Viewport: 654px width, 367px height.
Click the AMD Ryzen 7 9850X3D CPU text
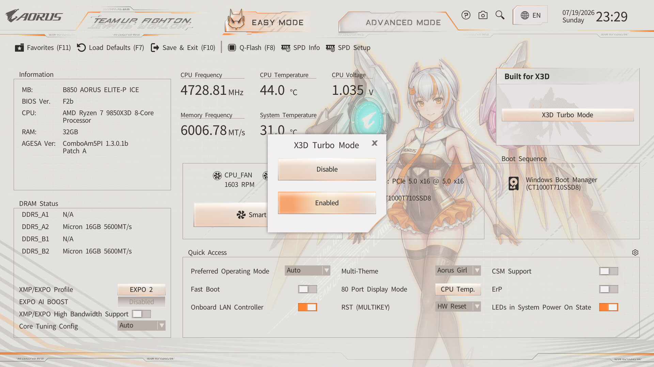pos(108,117)
